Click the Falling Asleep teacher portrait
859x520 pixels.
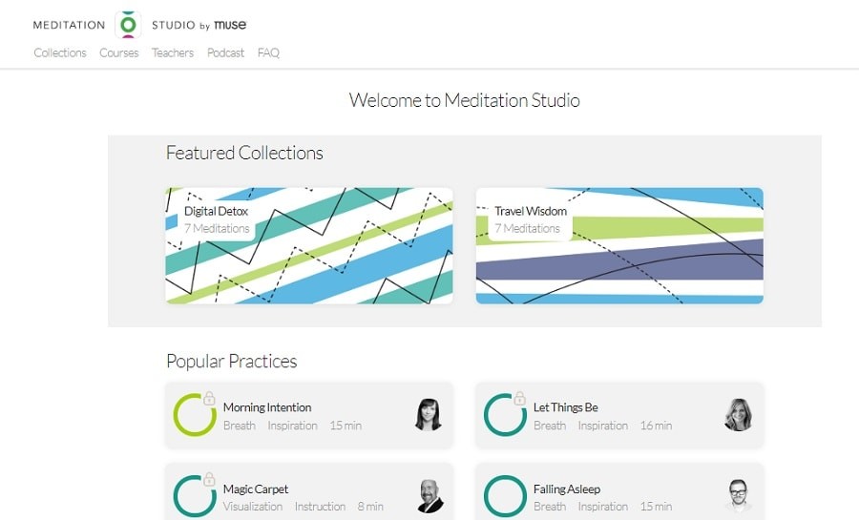coord(738,496)
